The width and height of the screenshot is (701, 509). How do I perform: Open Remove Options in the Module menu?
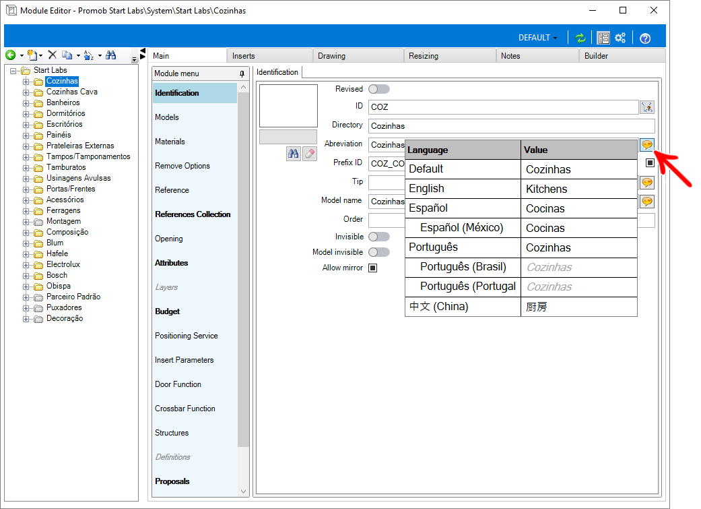click(x=195, y=166)
